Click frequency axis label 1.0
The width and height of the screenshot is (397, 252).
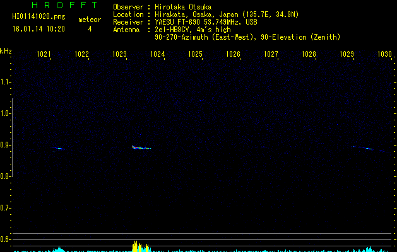point(5,113)
